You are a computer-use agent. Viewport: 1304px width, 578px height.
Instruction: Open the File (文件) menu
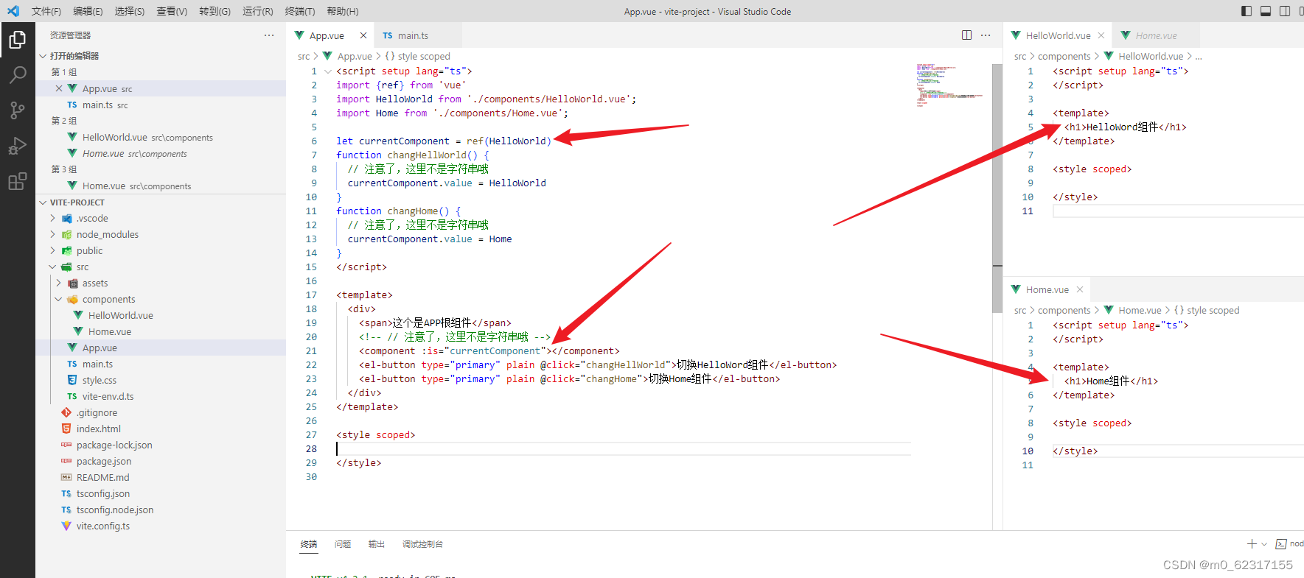pos(46,11)
